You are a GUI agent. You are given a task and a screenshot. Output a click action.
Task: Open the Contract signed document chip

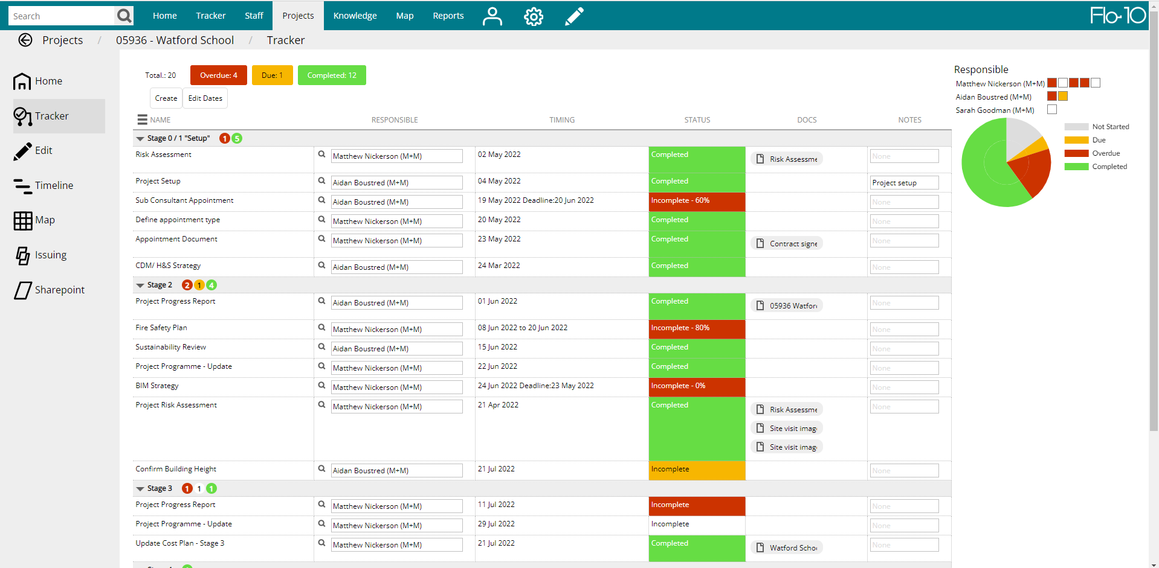coord(787,243)
